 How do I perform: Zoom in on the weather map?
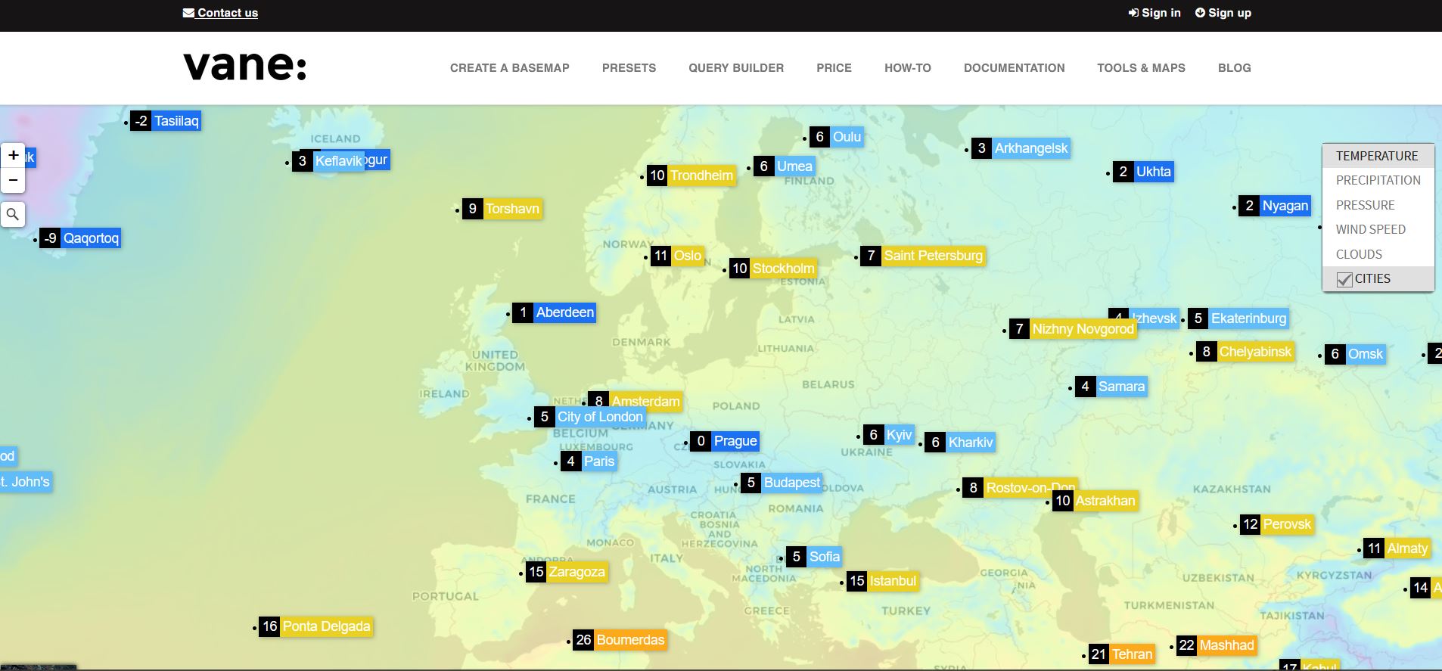click(13, 156)
